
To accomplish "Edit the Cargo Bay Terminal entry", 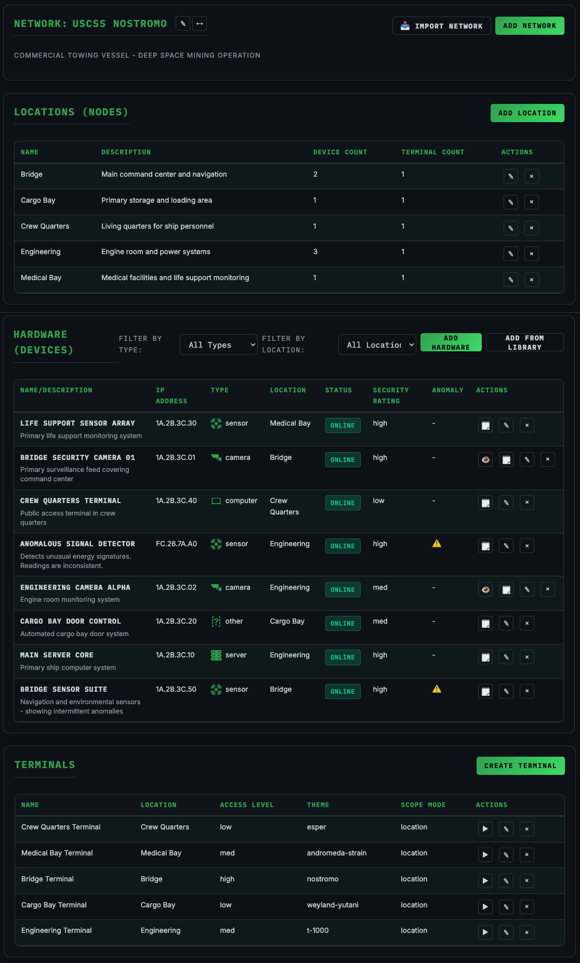I will [x=506, y=906].
